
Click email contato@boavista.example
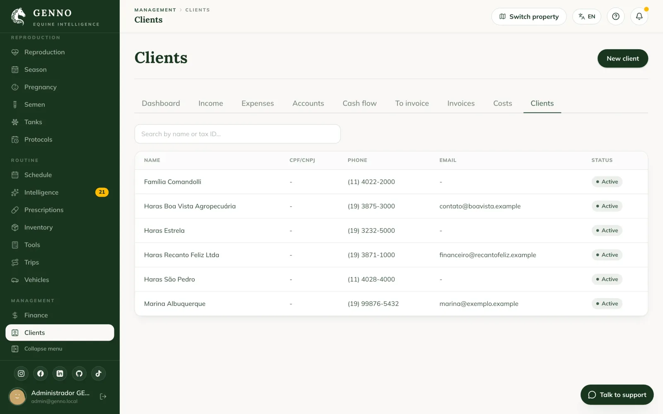[x=480, y=206]
